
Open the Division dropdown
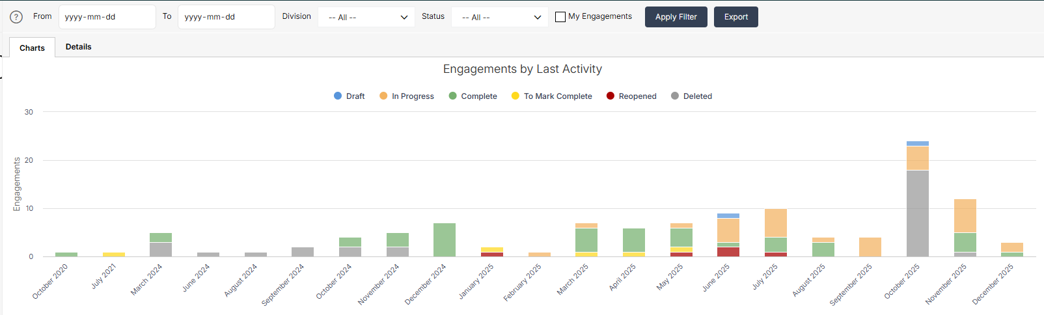tap(367, 17)
